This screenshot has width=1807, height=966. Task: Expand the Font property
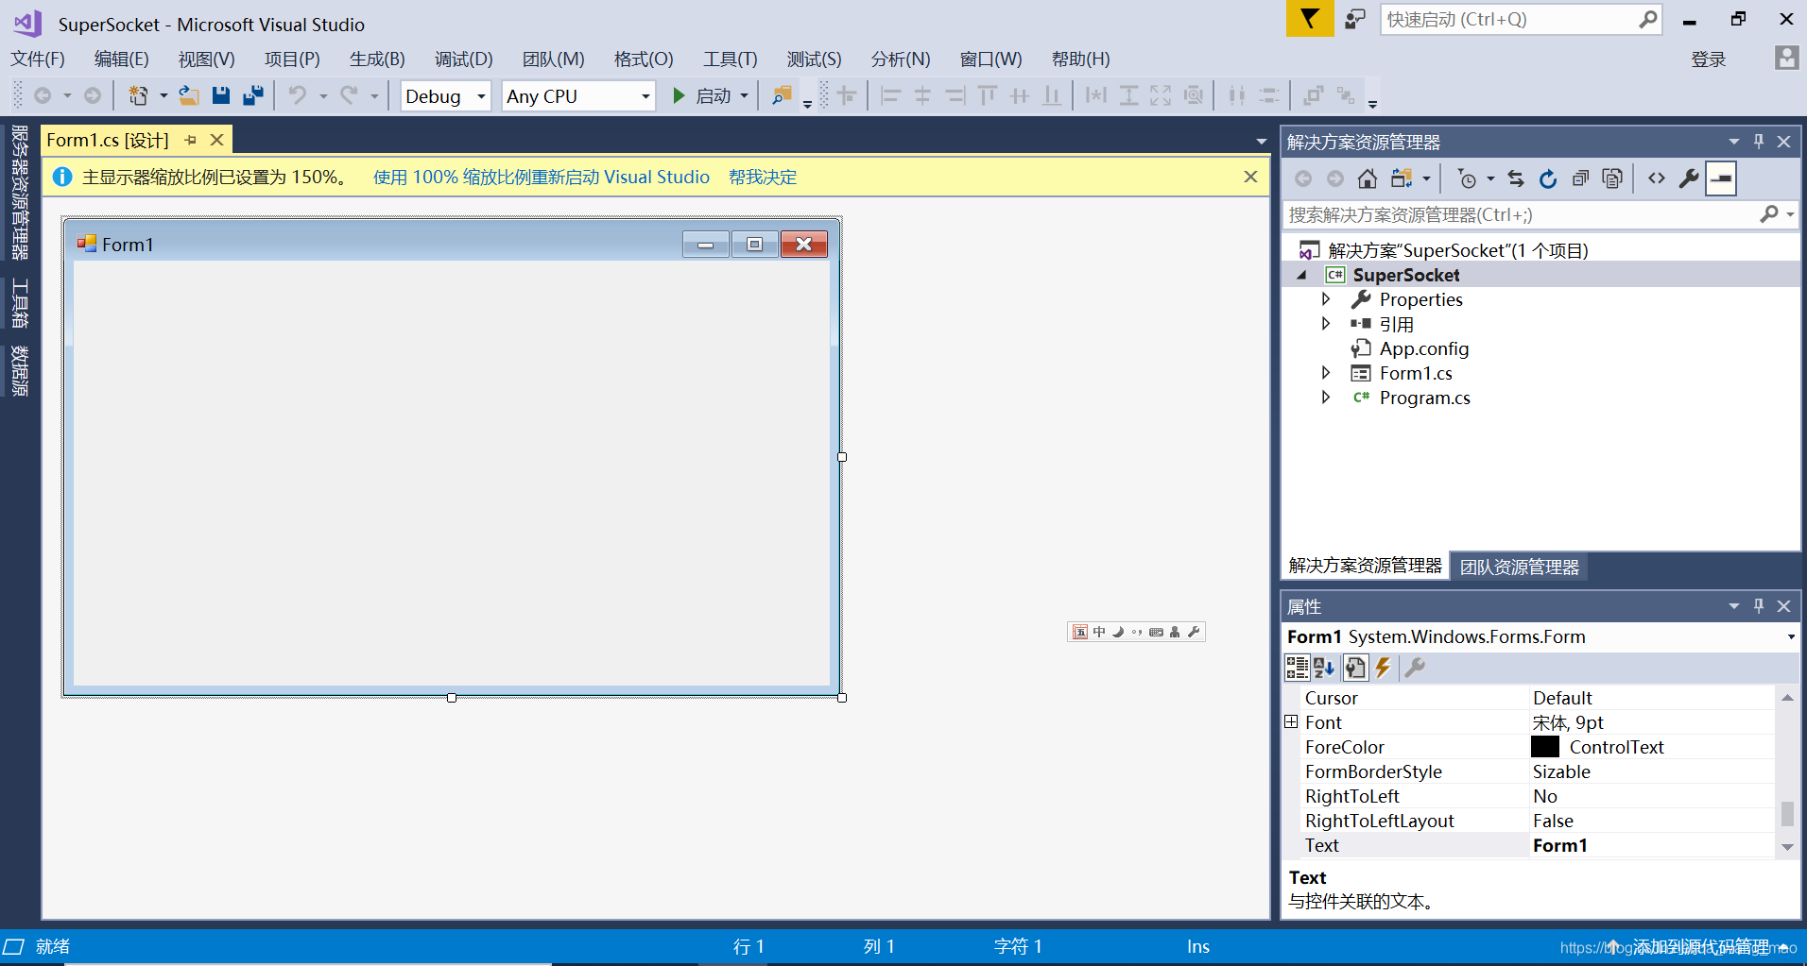[1291, 721]
